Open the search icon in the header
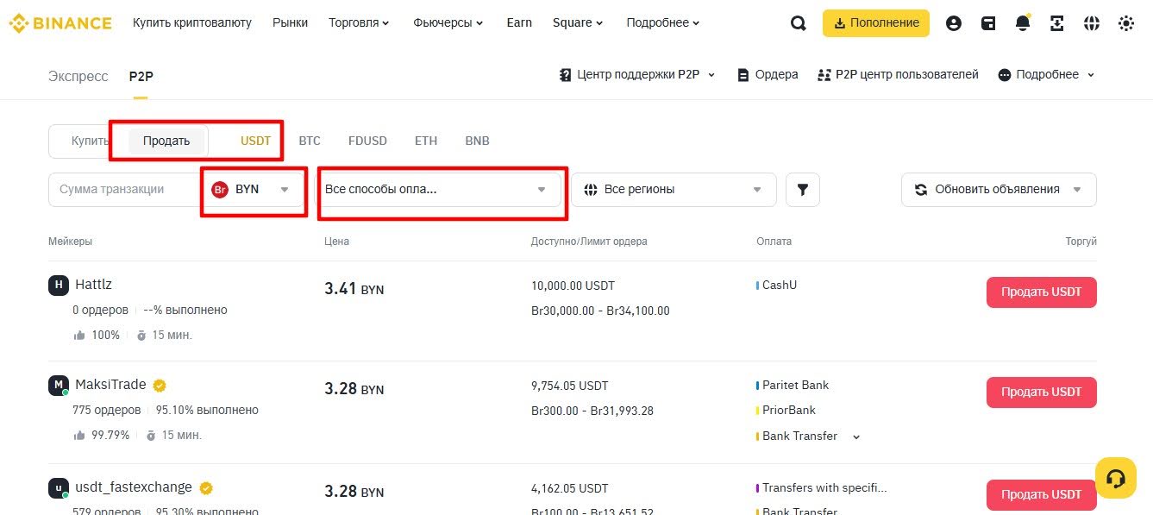Screen dimensions: 1153x515 [798, 23]
